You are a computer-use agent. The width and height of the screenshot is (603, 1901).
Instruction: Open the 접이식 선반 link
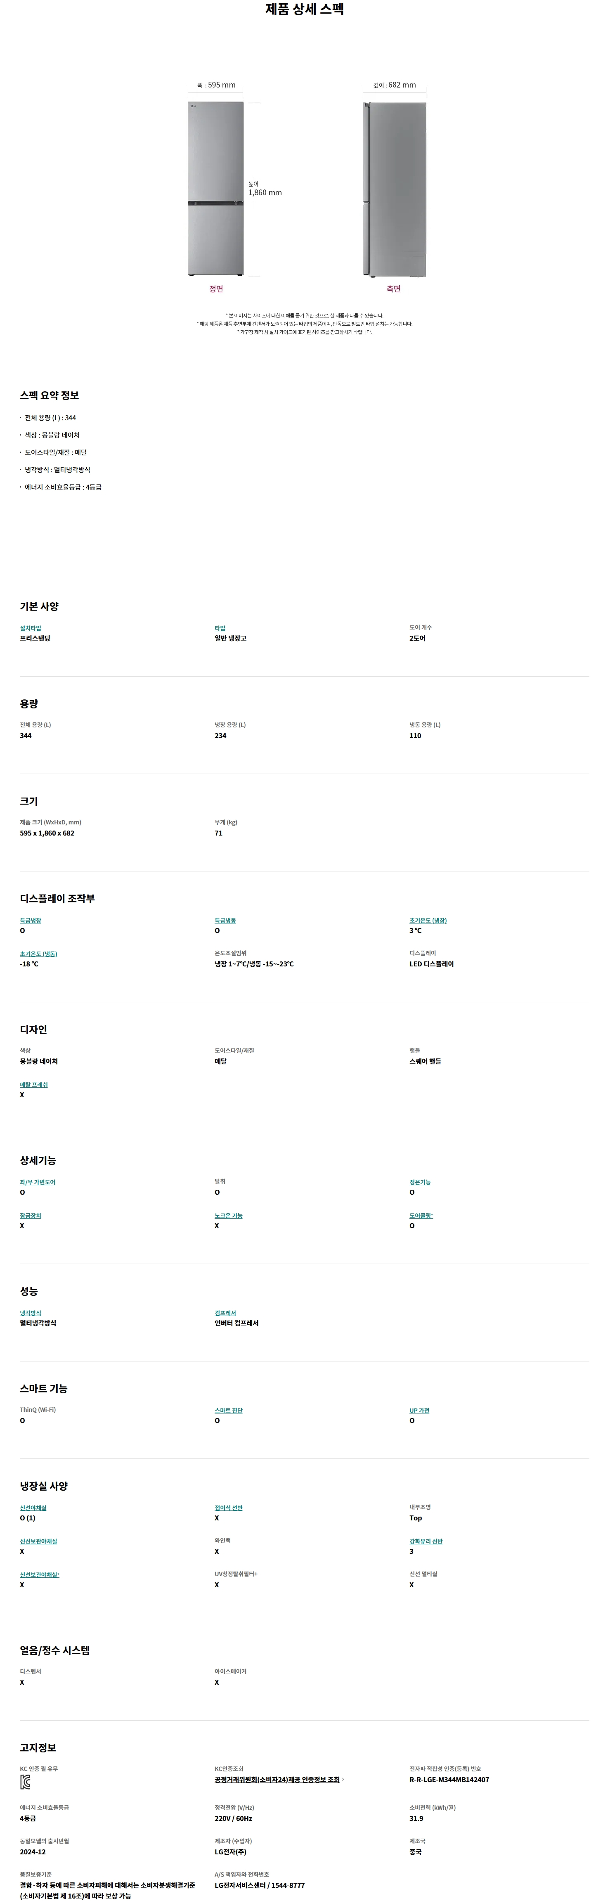pyautogui.click(x=228, y=1508)
